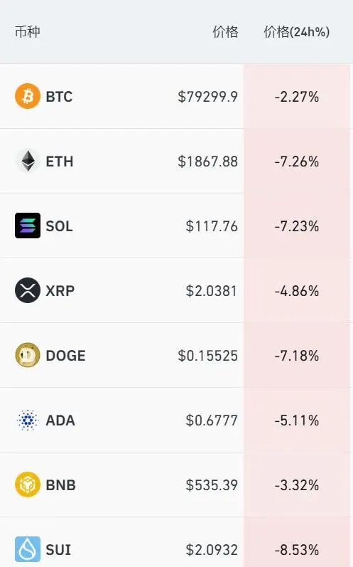
Task: Select the black Solana logo icon
Action: point(28,226)
